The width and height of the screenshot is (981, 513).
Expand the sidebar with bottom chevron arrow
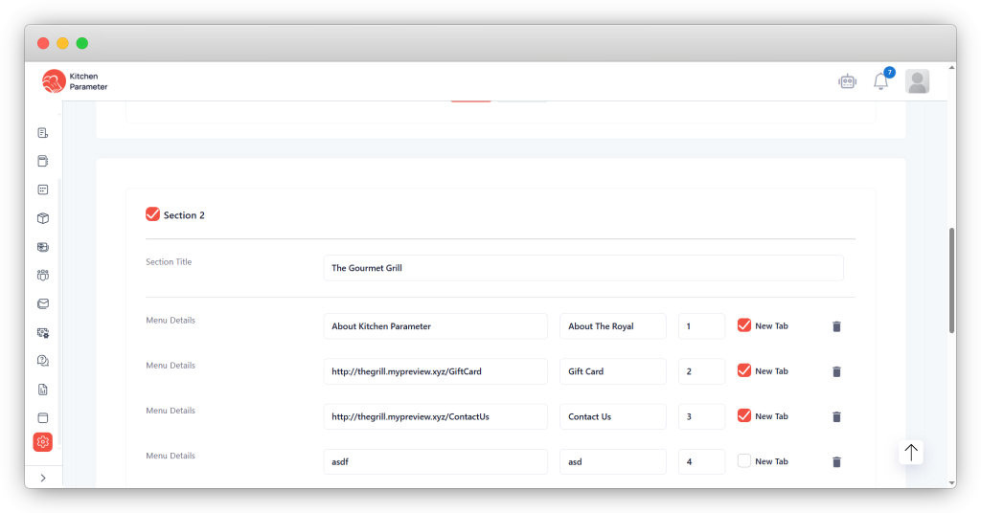(x=42, y=478)
